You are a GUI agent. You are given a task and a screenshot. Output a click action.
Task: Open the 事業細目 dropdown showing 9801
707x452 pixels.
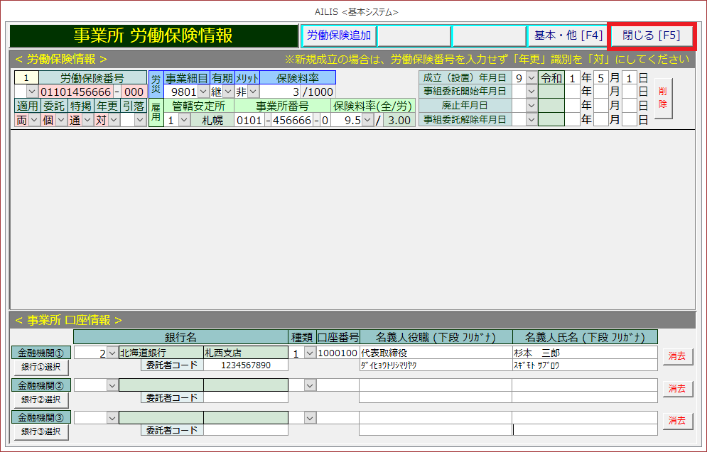(x=203, y=92)
